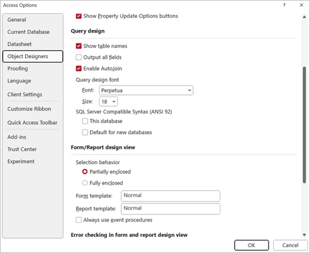Go to Customize Ribbon settings
This screenshot has width=310, height=253.
click(x=29, y=109)
